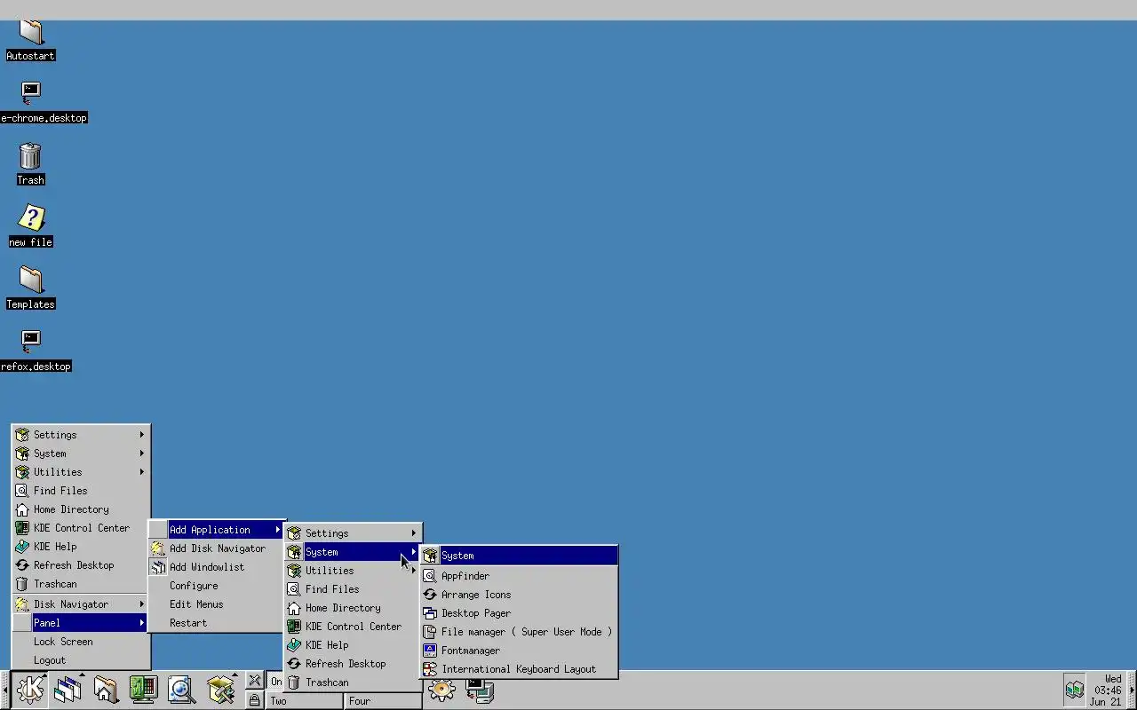Select International Keyboard Layout

tap(519, 669)
